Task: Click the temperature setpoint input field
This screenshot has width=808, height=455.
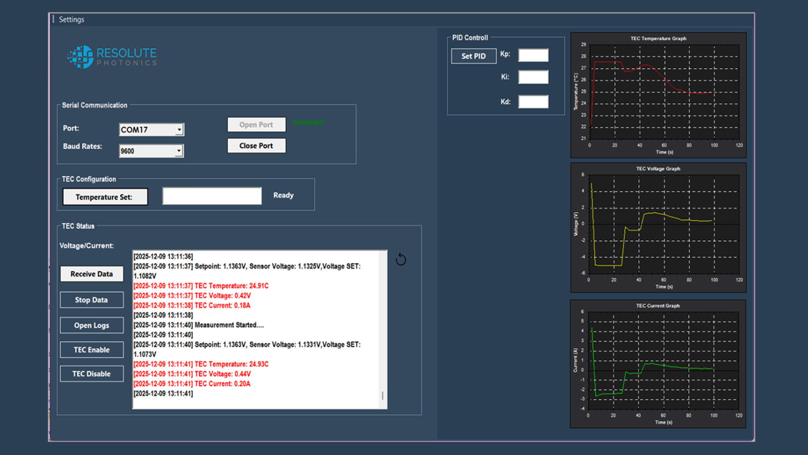Action: click(212, 196)
